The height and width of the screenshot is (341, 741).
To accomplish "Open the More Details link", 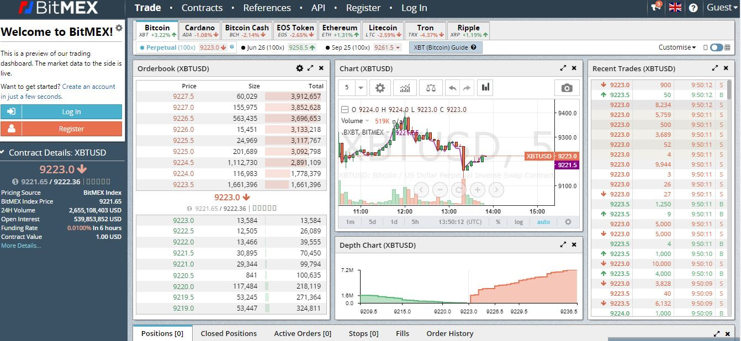I will (21, 246).
